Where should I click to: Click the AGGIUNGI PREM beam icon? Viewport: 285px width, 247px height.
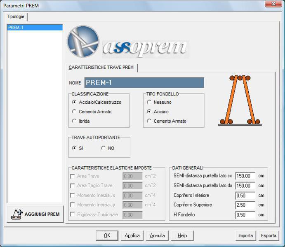click(17, 214)
